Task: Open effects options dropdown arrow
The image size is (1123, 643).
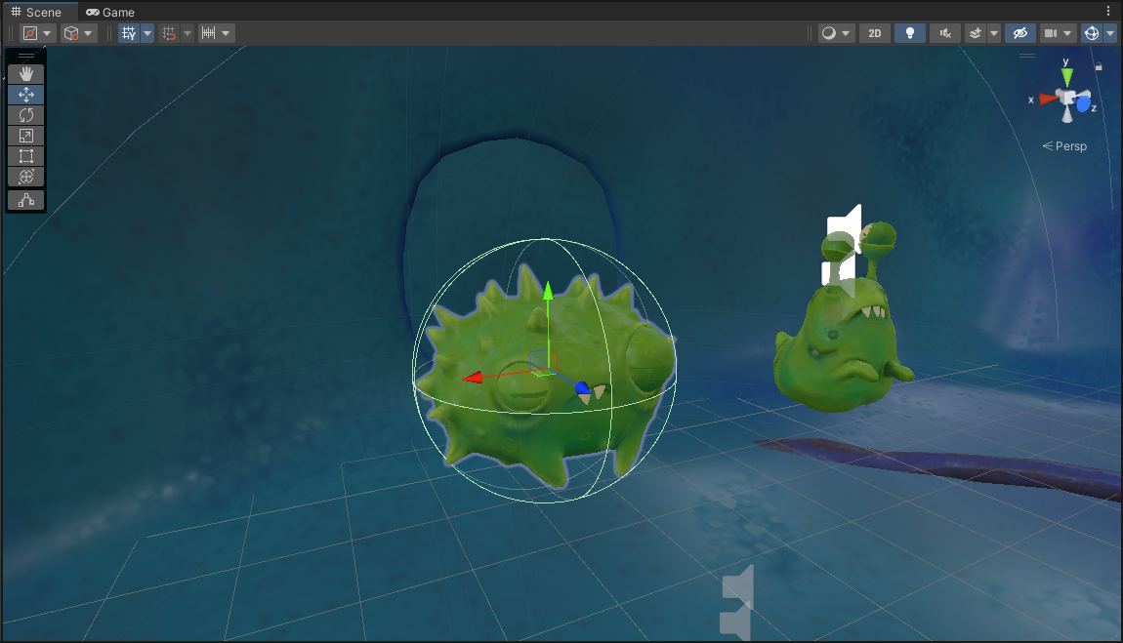Action: (x=994, y=33)
